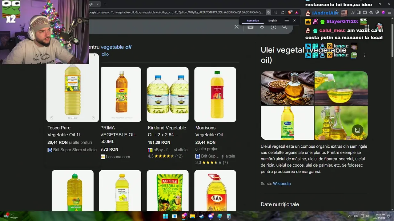Show hidden system tray icons
The width and height of the screenshot is (394, 221).
349,216
